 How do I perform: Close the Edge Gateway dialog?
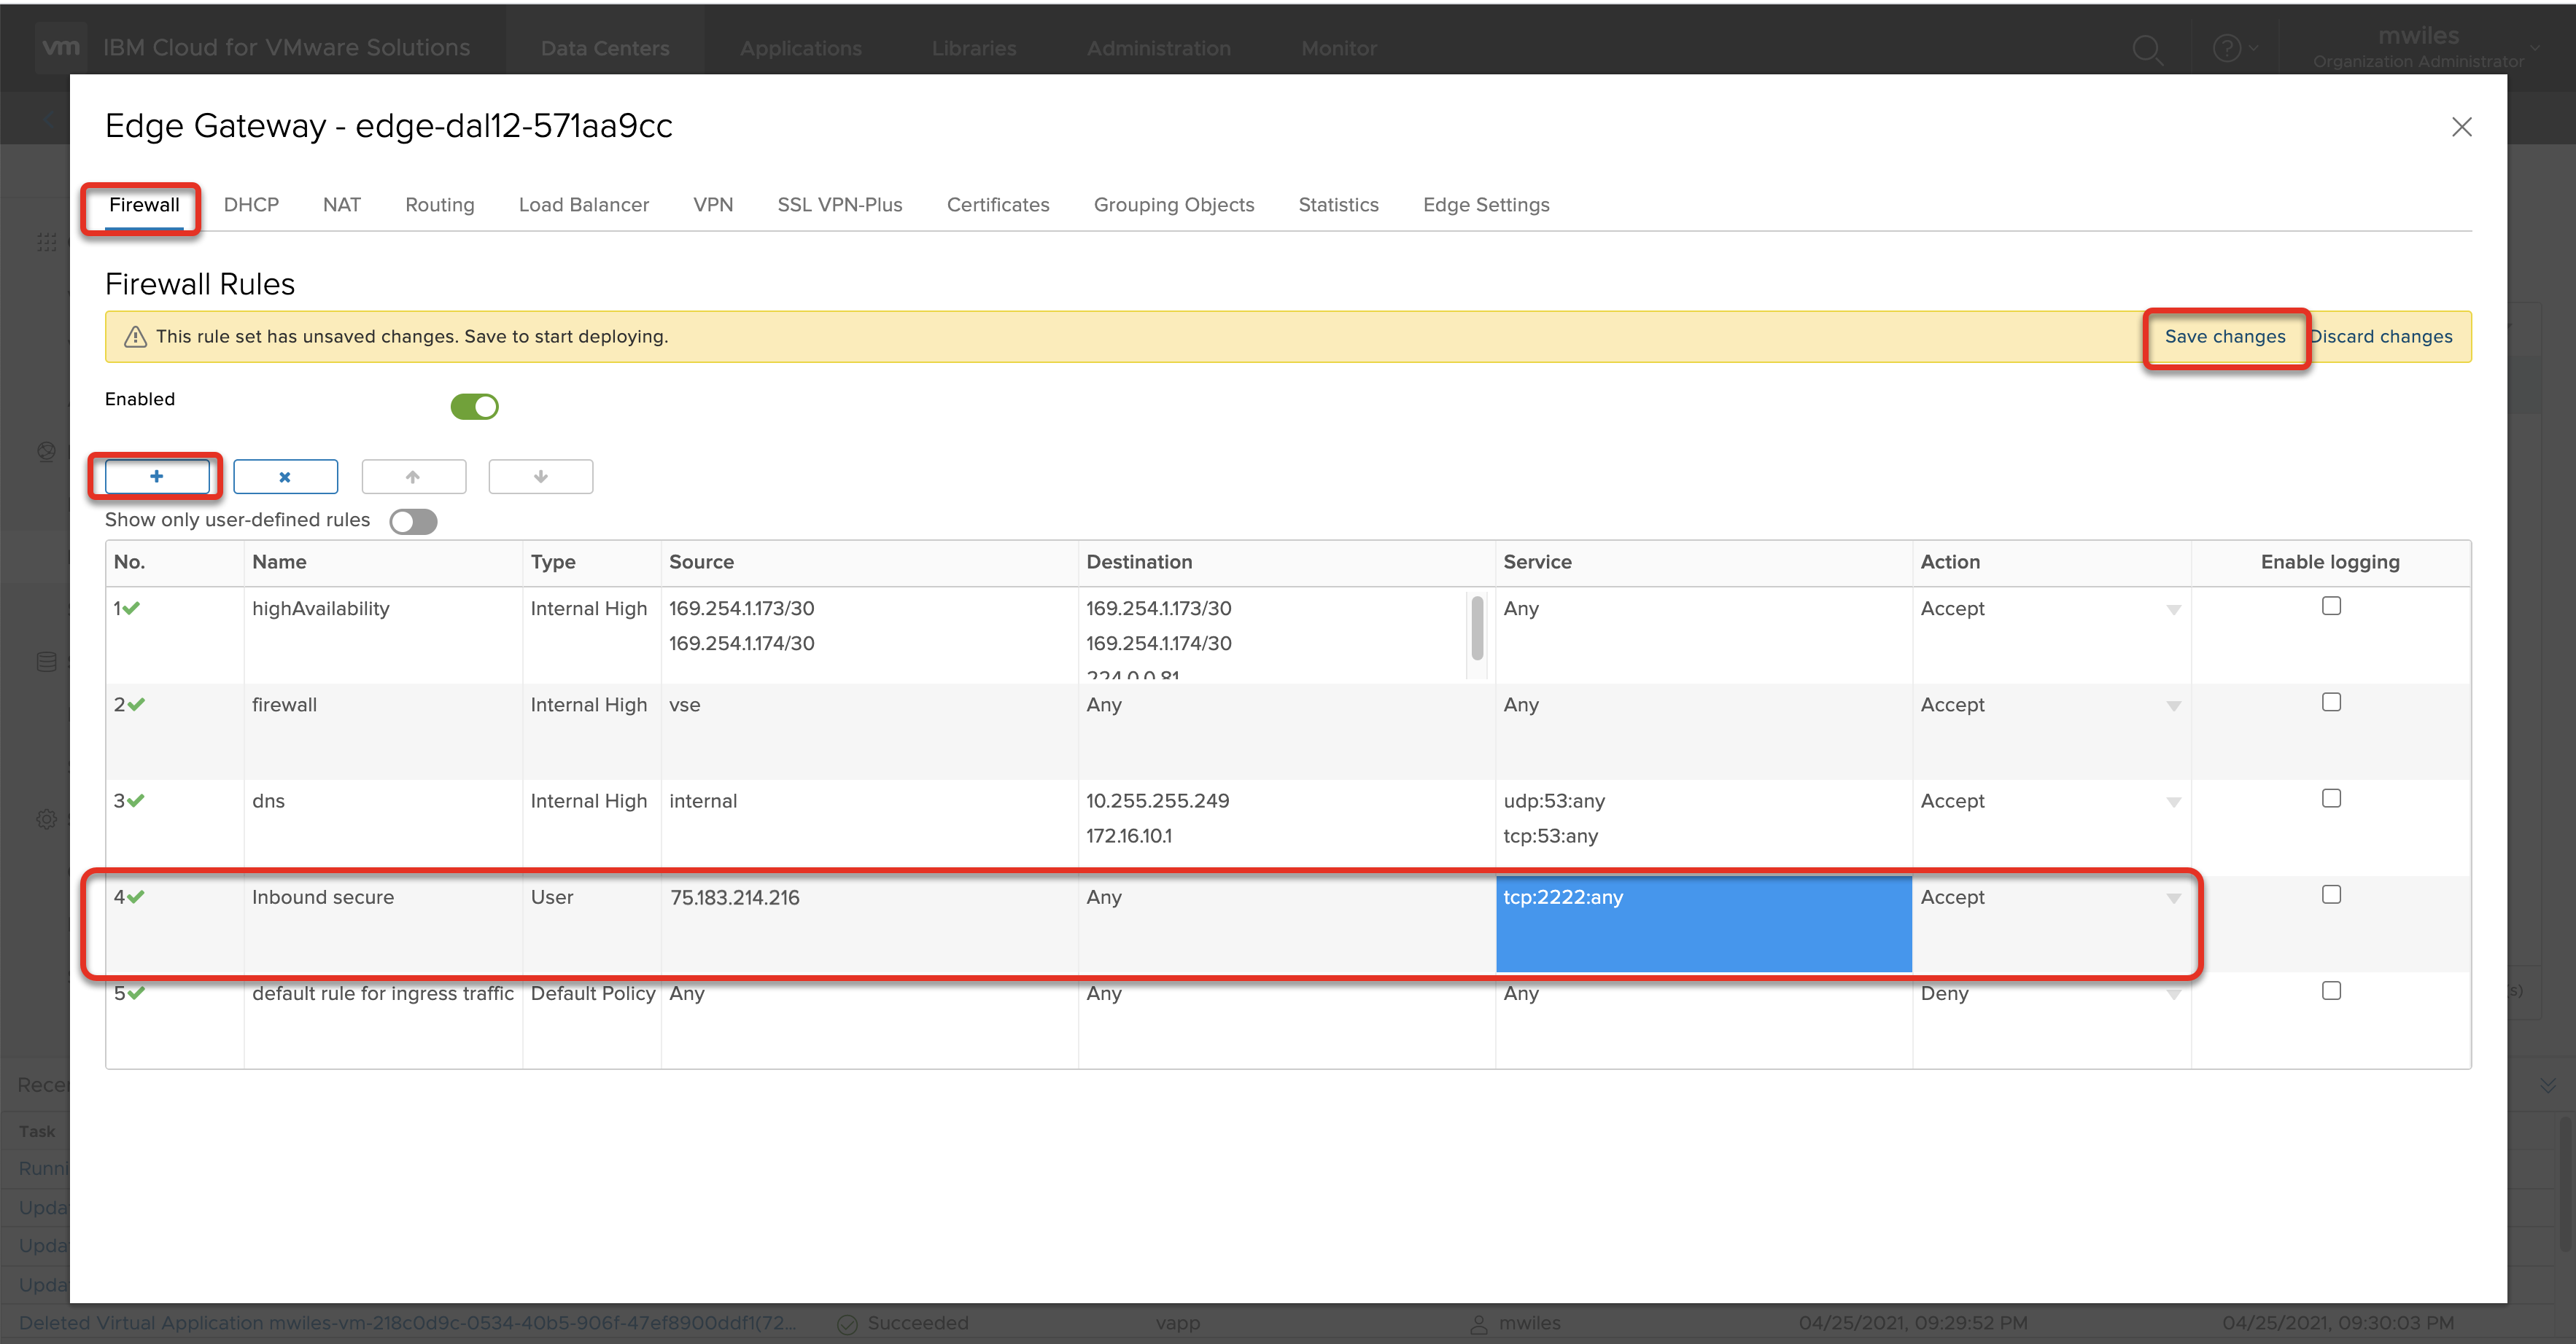2461,127
